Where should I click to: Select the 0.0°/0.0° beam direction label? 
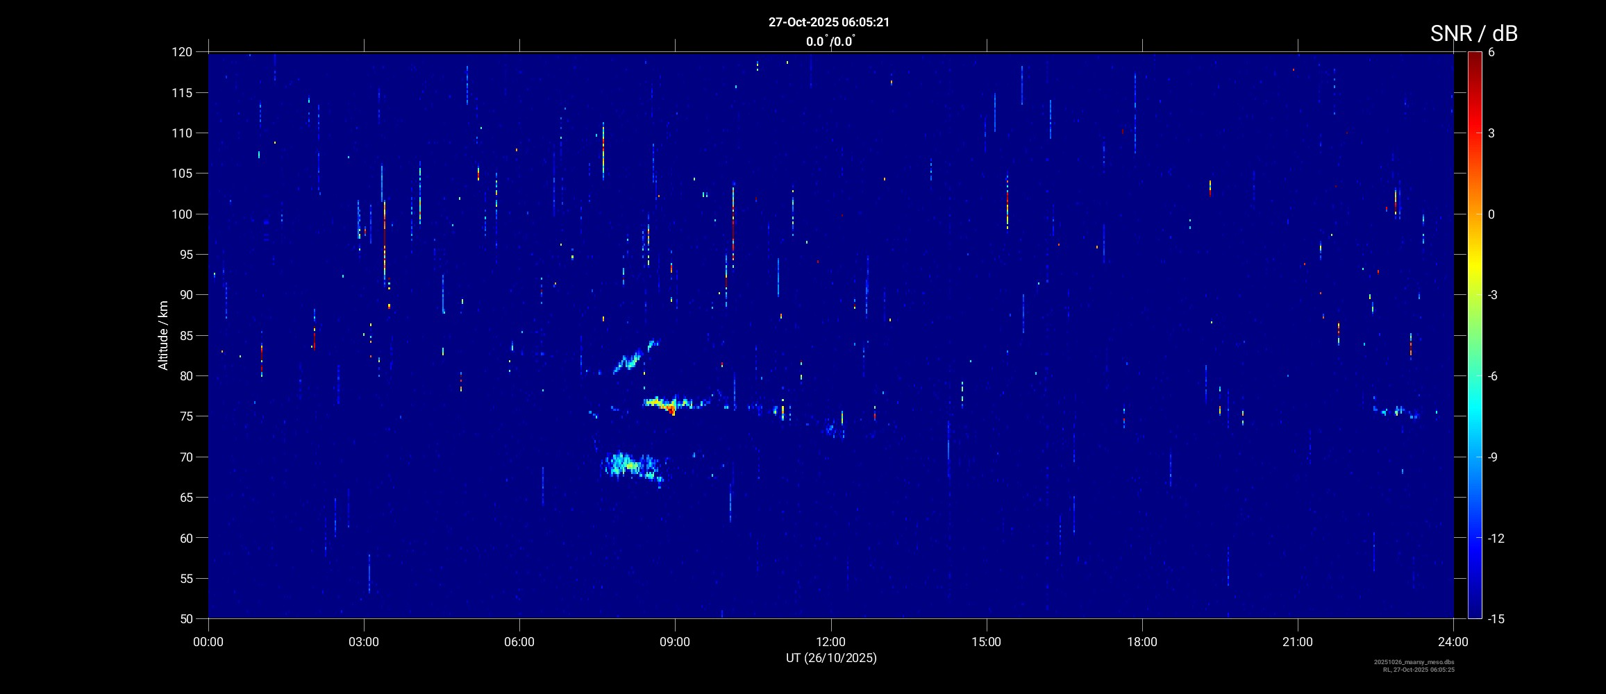pyautogui.click(x=830, y=42)
